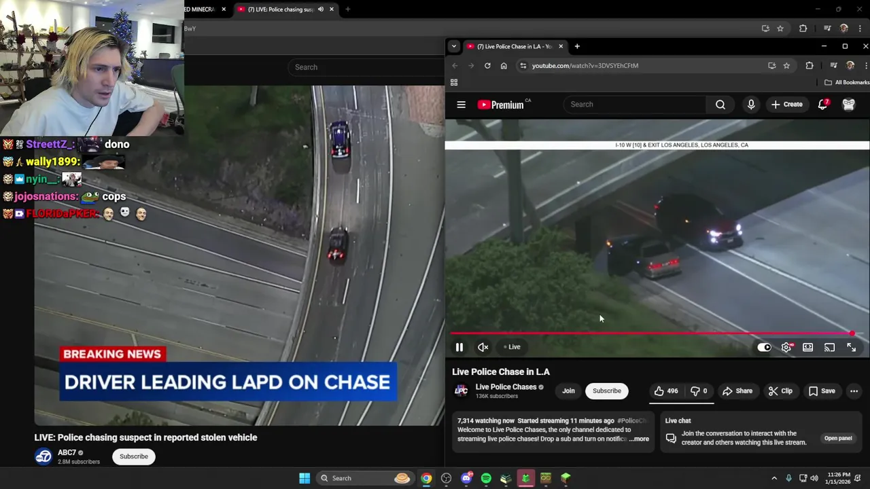Open the Live Police Chases channel avatar
The image size is (870, 489).
(461, 391)
